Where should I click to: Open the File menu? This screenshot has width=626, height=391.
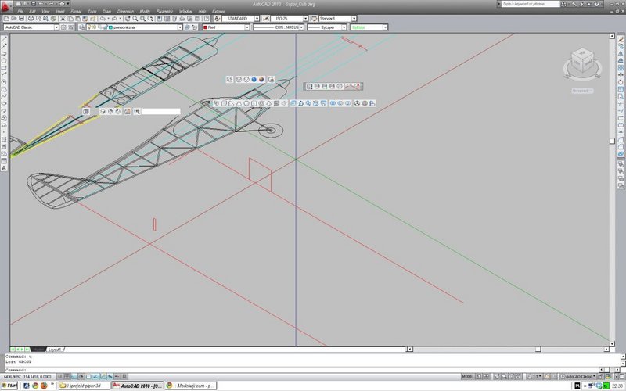[20, 11]
